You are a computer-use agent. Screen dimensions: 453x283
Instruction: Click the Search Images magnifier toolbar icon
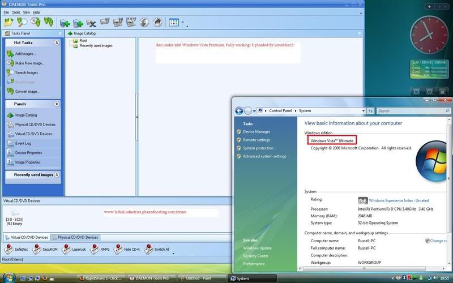point(22,22)
